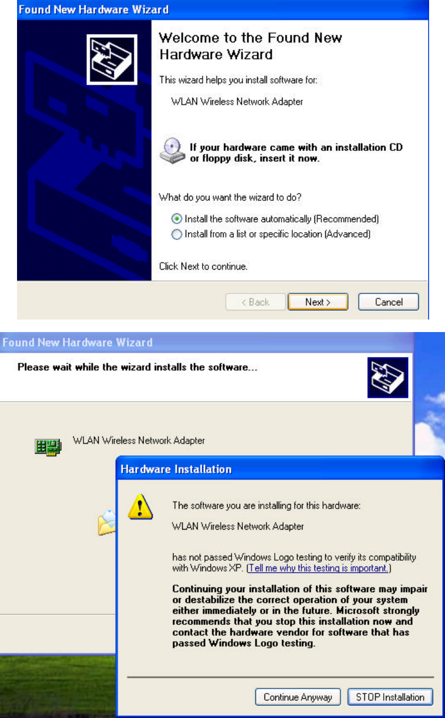
Task: Click the disabled Back button
Action: click(255, 302)
